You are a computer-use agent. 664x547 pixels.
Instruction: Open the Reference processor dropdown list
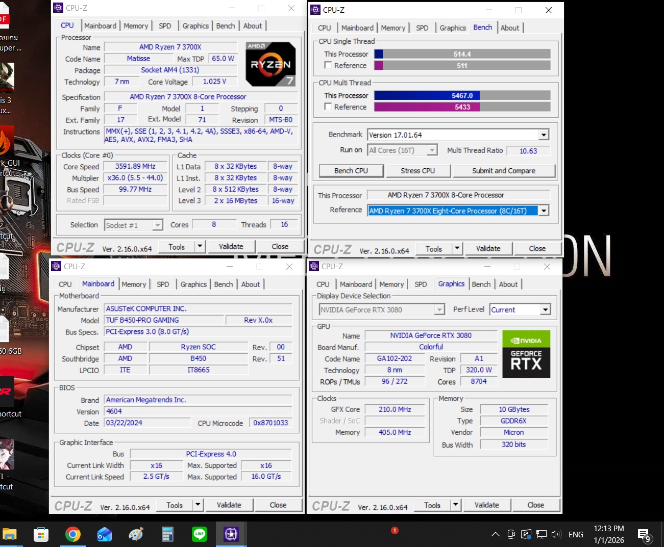(544, 211)
